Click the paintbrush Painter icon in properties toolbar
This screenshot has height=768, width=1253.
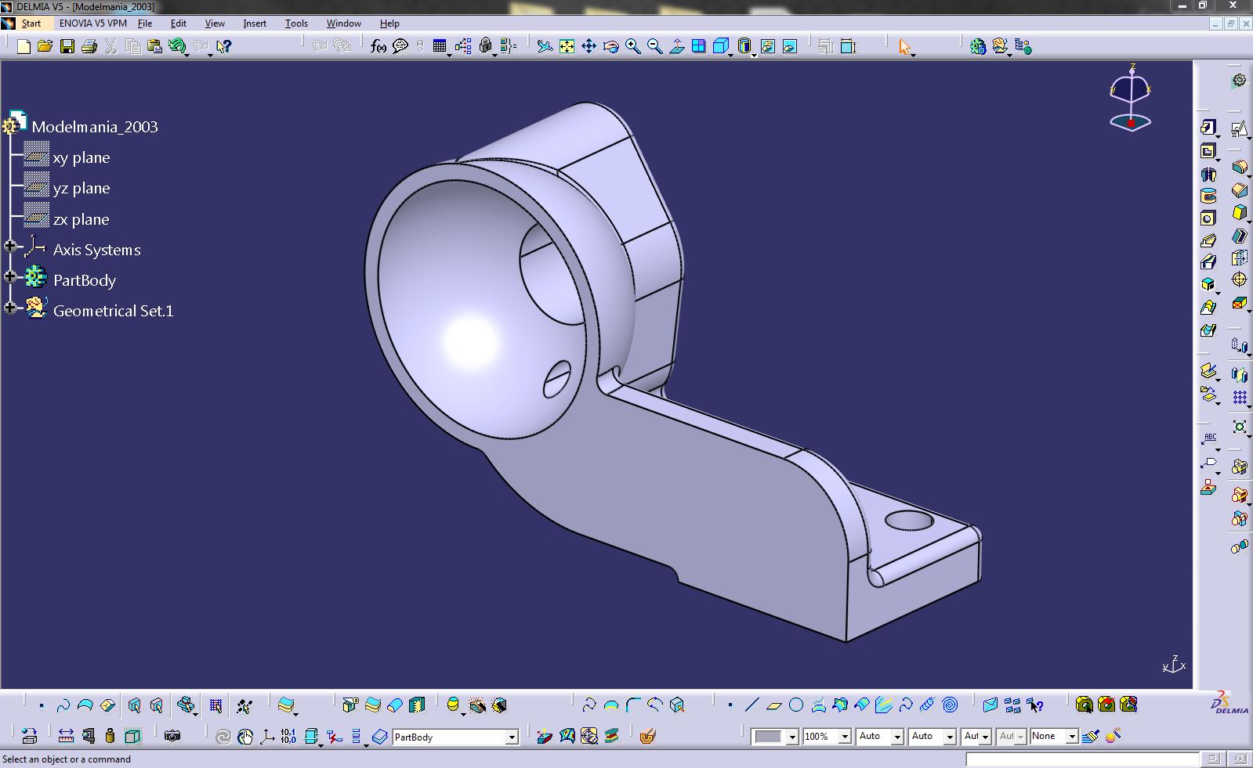click(1091, 736)
